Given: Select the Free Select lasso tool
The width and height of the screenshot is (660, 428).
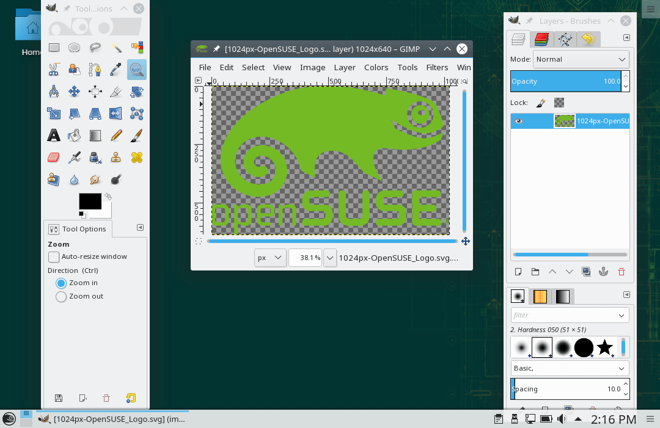Looking at the screenshot, I should [95, 48].
